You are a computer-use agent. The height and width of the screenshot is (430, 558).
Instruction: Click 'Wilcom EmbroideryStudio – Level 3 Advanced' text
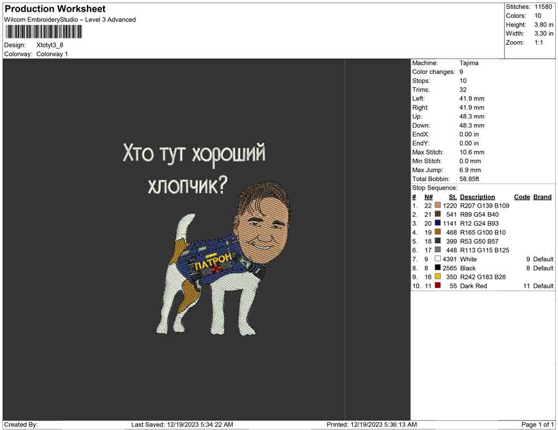[70, 20]
